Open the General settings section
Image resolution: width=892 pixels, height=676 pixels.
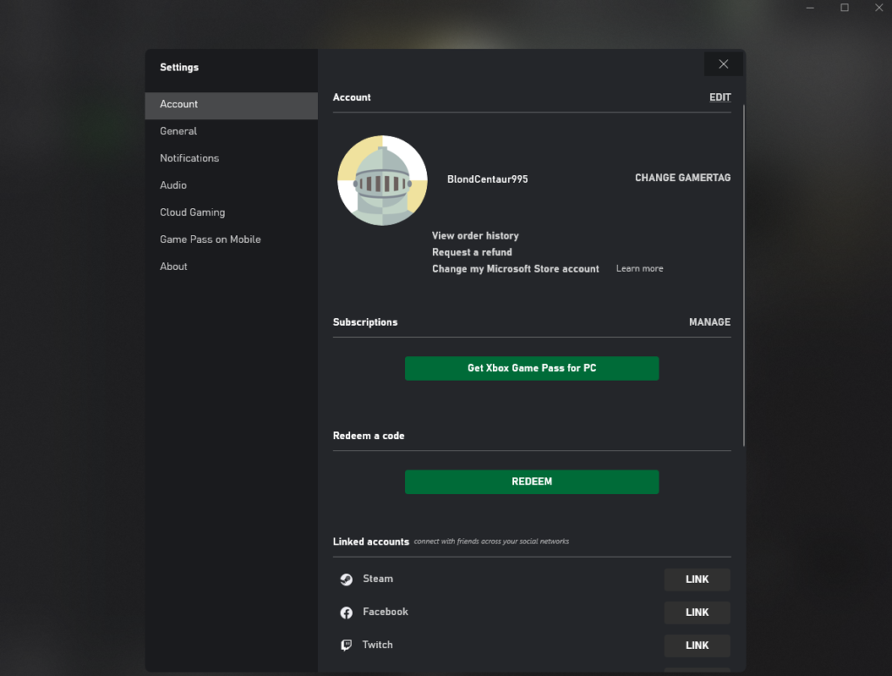[231, 132]
